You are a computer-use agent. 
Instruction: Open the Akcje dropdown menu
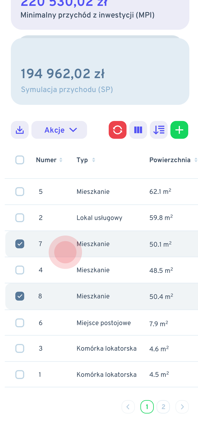[x=59, y=130]
